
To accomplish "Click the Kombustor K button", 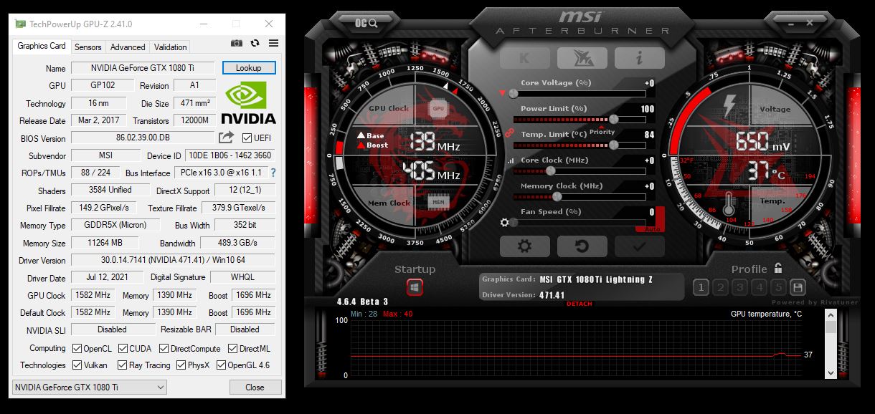I will (x=524, y=58).
